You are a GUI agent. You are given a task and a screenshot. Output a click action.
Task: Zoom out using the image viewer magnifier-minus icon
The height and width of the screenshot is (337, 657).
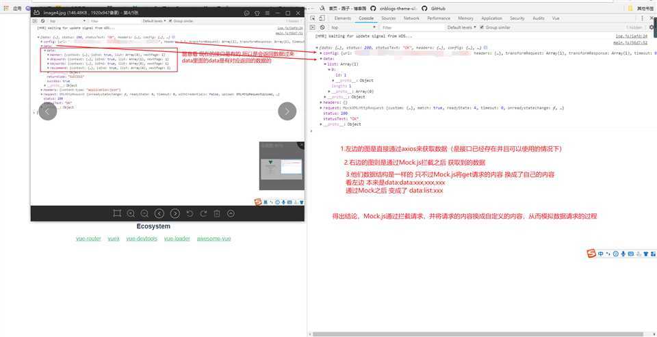coord(144,213)
